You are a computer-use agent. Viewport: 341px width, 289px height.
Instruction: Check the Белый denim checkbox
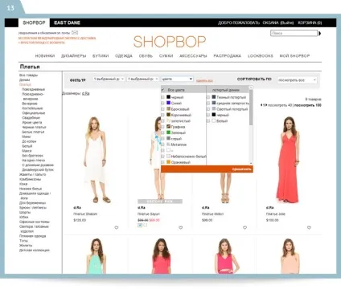tap(208, 121)
